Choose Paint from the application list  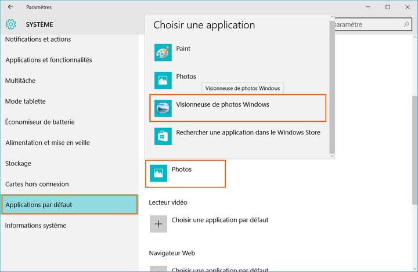click(238, 52)
